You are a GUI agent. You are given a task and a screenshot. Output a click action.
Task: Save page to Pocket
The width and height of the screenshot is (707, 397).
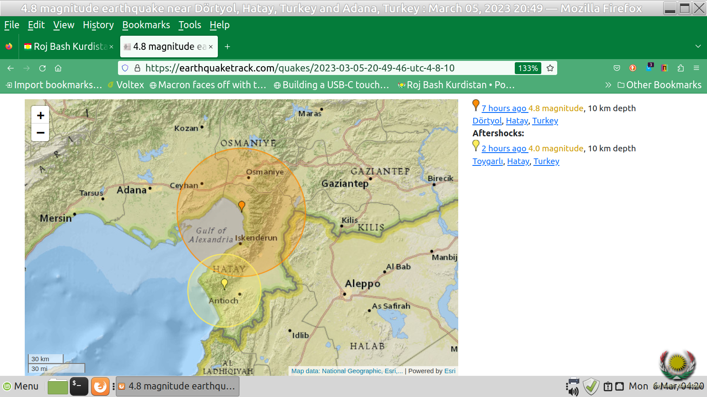[617, 68]
